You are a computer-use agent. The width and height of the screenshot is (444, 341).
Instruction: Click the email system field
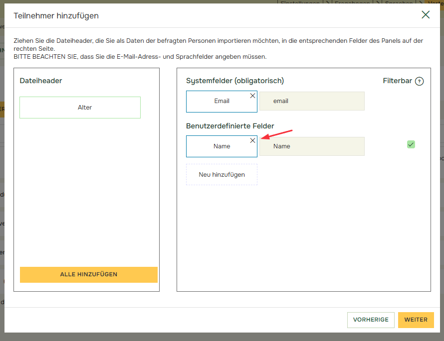click(x=312, y=101)
